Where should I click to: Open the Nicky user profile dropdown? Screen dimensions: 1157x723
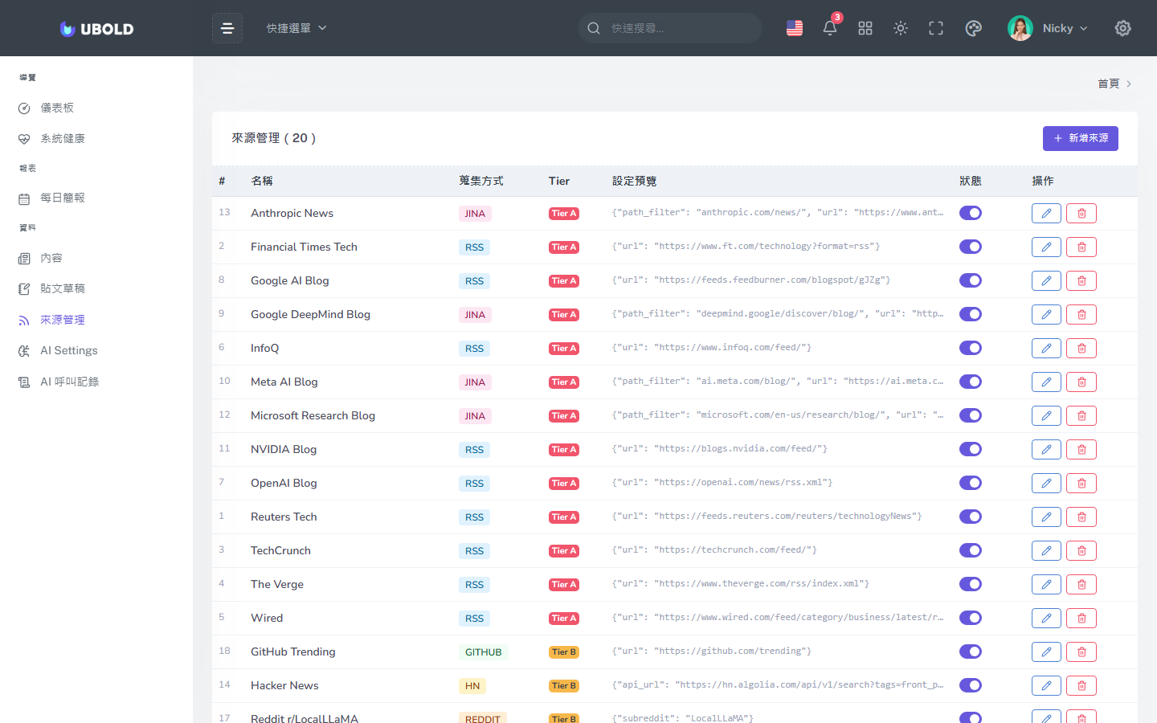1049,28
